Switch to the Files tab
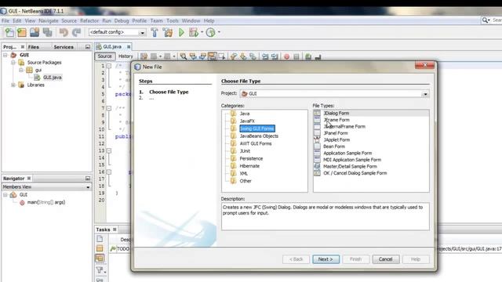 tap(33, 47)
